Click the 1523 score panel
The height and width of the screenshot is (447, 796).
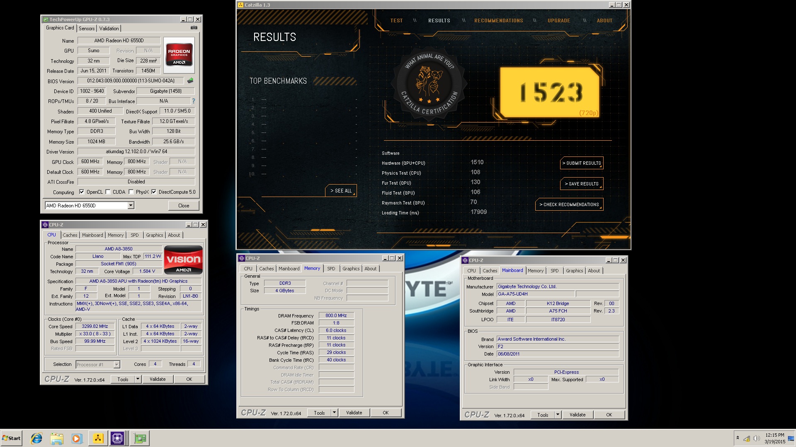[550, 92]
